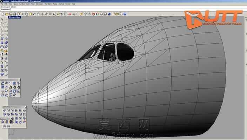Open the Edit menu

6,4
